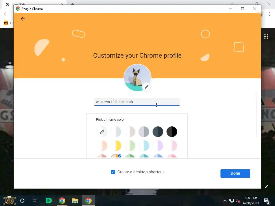Open Cortana circle on the taskbar
The width and height of the screenshot is (275, 206).
pyautogui.click(x=22, y=201)
